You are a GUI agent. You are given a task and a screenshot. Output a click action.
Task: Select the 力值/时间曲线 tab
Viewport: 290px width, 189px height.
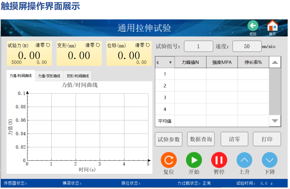pos(21,76)
